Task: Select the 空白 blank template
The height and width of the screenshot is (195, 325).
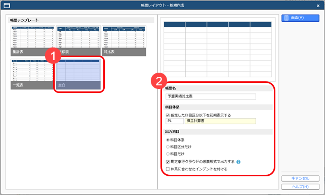Action: (78, 74)
